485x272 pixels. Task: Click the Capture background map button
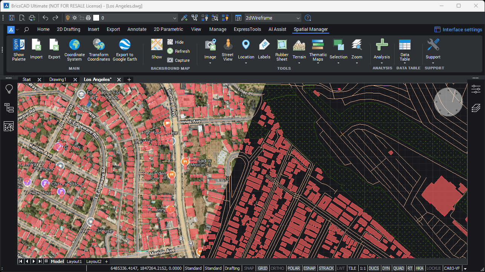[178, 60]
